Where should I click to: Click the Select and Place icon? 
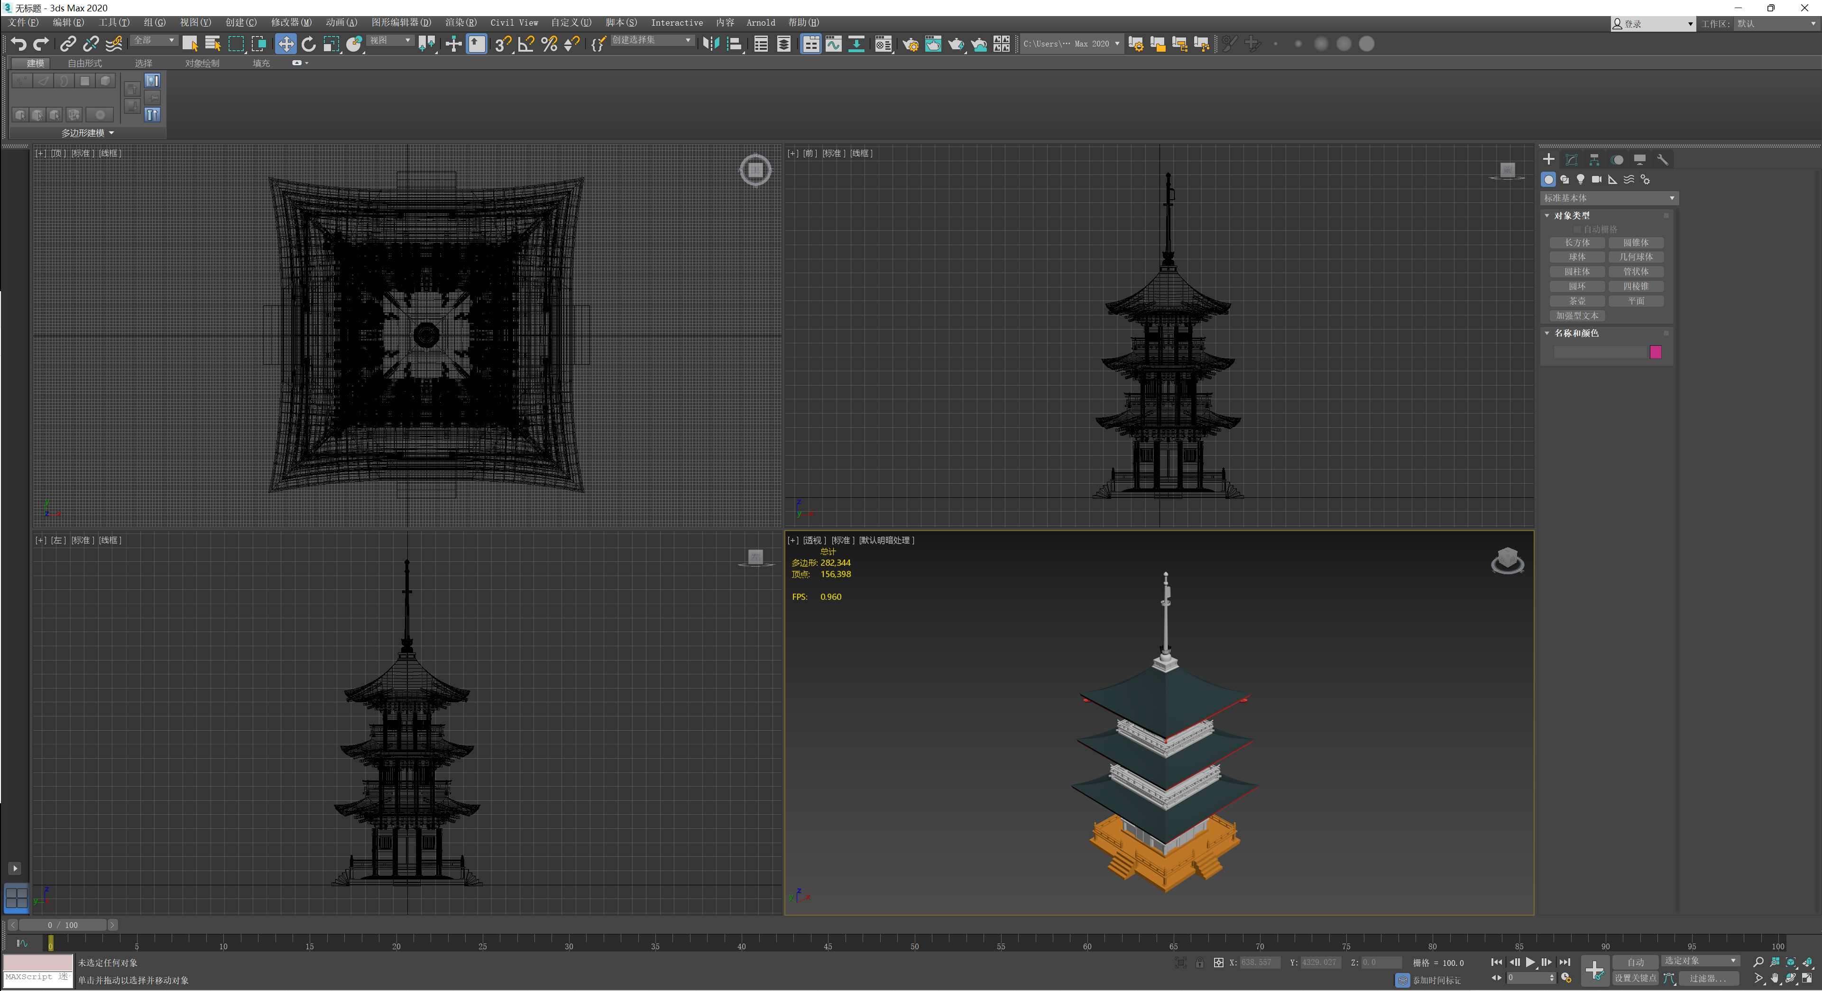354,44
